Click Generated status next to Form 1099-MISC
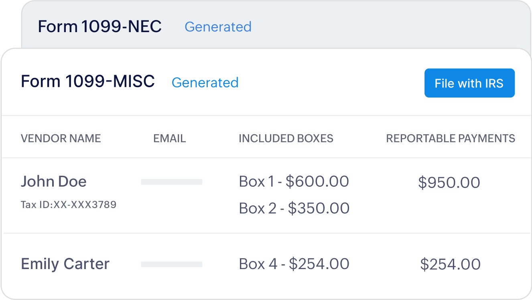Image resolution: width=532 pixels, height=300 pixels. point(205,82)
